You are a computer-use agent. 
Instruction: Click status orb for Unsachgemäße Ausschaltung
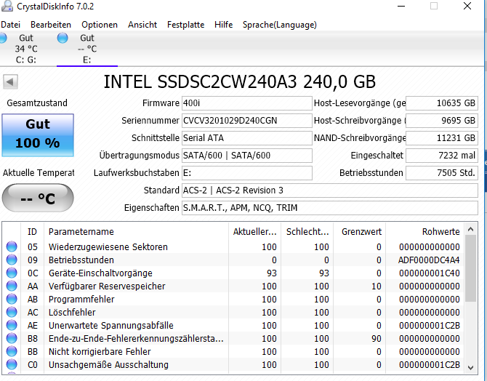coord(12,365)
